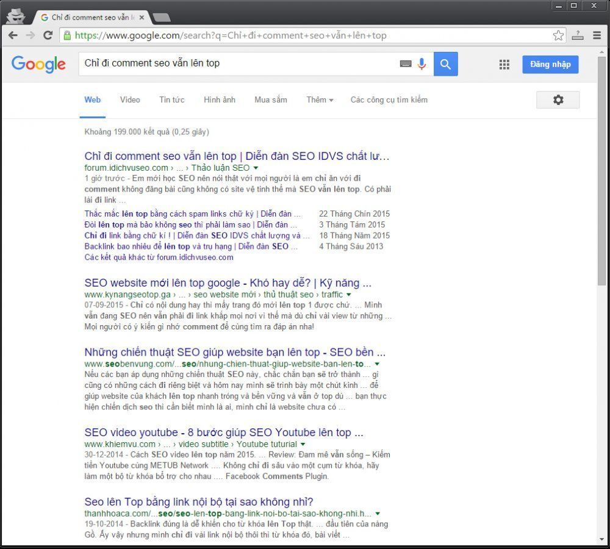Expand options arrow for forum.idichvuseo.com result

click(x=256, y=168)
